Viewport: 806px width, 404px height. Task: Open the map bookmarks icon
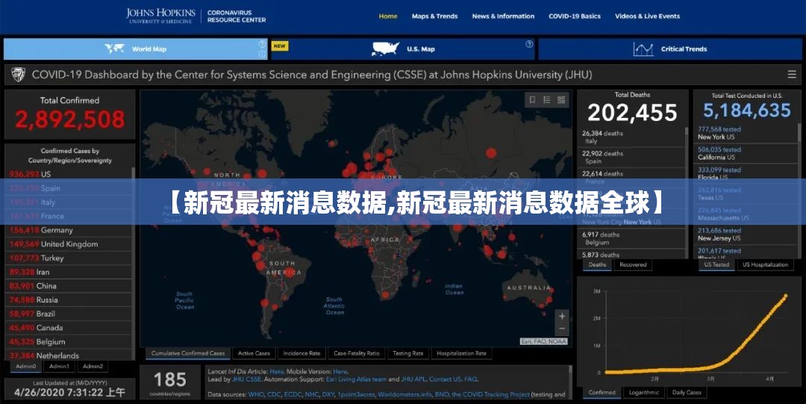533,100
